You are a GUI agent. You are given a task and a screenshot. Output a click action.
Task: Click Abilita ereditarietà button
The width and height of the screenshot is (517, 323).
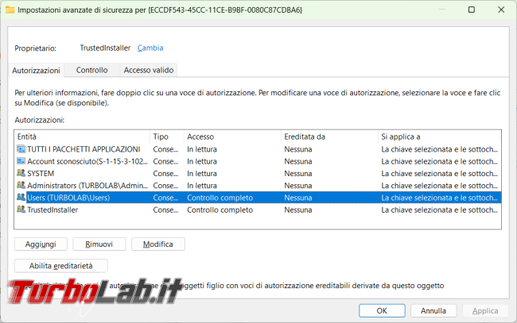(x=61, y=266)
